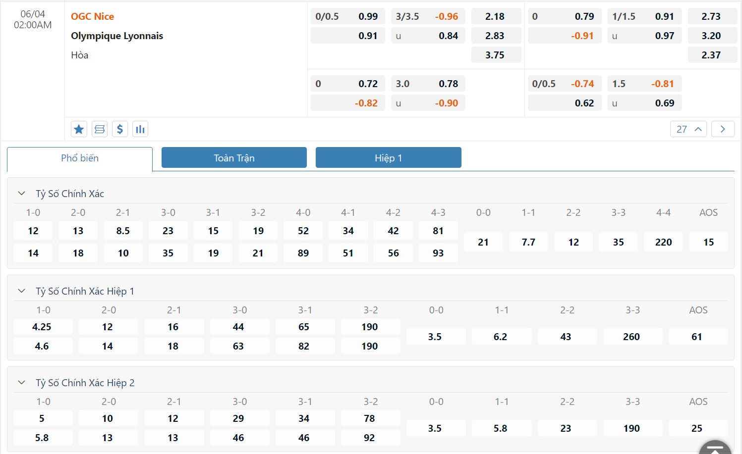Image resolution: width=742 pixels, height=454 pixels.
Task: Select correct score 4-4 odds 220
Action: pos(663,242)
